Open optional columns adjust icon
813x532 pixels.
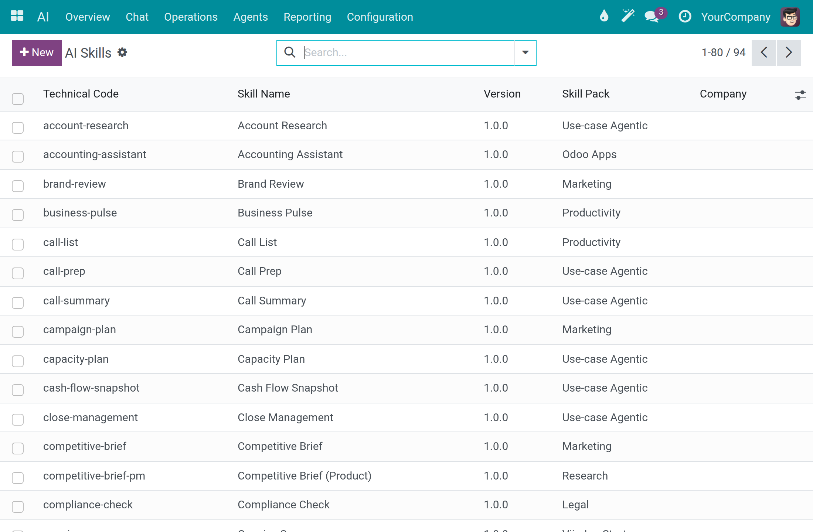tap(800, 95)
